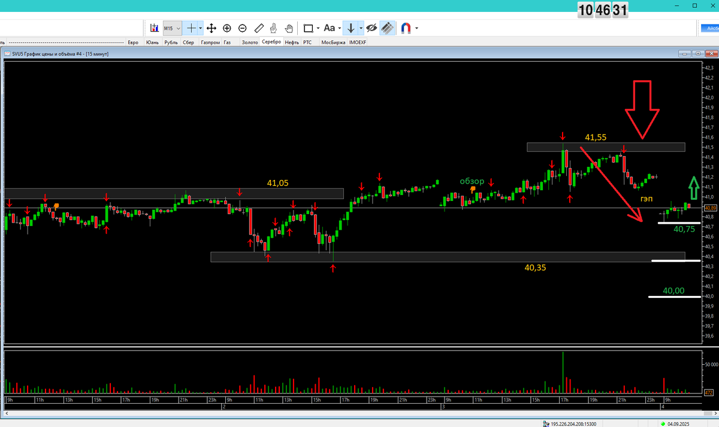Image resolution: width=719 pixels, height=427 pixels.
Task: Expand the arrow marker dropdown
Action: click(361, 28)
